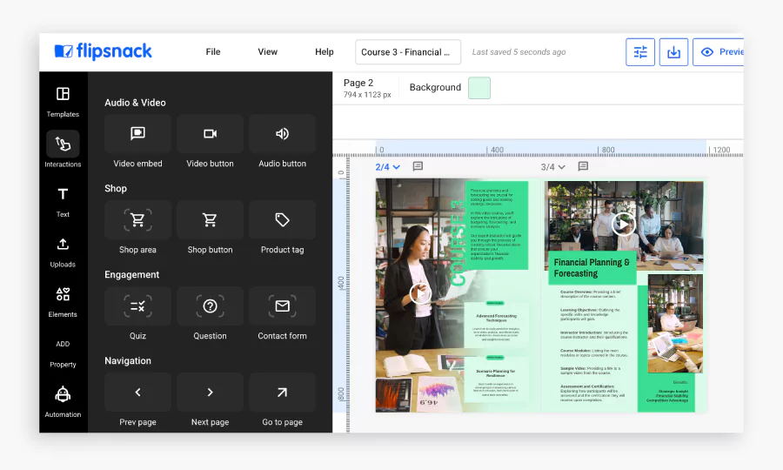783x470 pixels.
Task: Click the Shop section heading
Action: [x=116, y=188]
